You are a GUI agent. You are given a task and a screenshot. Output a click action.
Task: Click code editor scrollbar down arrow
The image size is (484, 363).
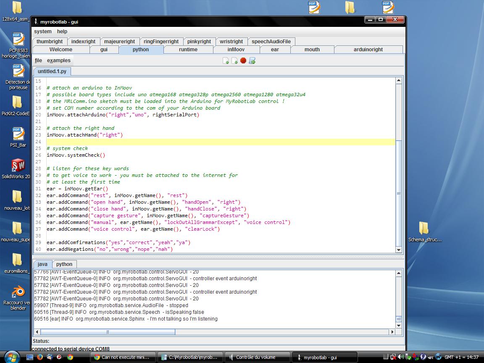point(398,250)
